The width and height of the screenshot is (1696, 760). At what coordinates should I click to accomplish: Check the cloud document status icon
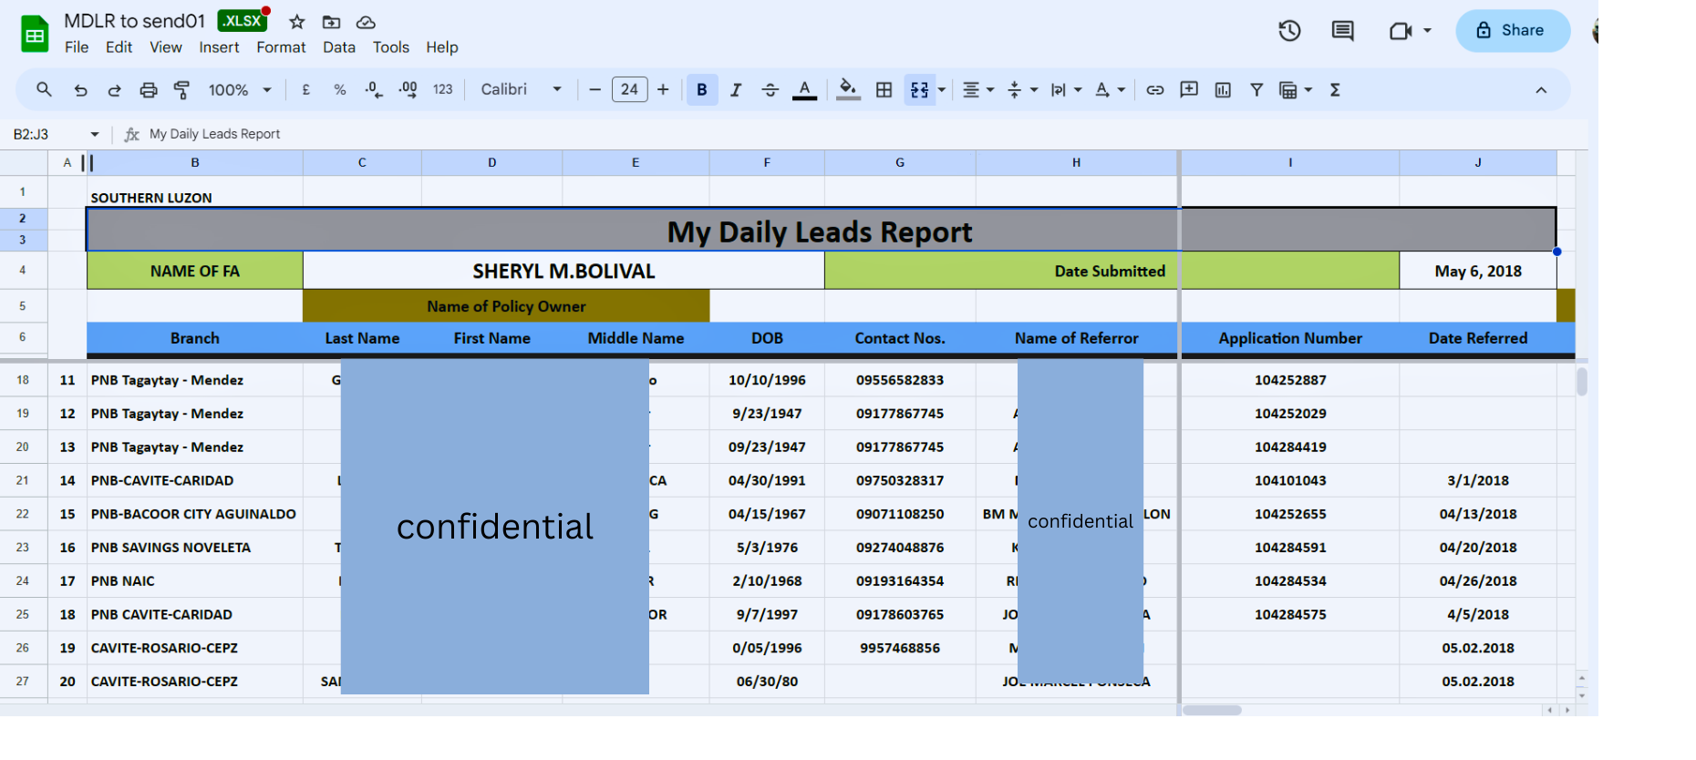(x=366, y=22)
